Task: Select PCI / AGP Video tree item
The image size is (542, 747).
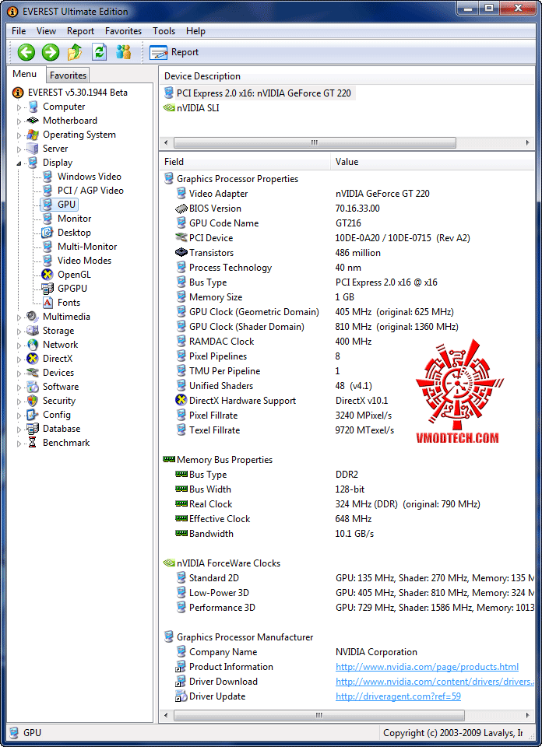Action: [x=90, y=191]
